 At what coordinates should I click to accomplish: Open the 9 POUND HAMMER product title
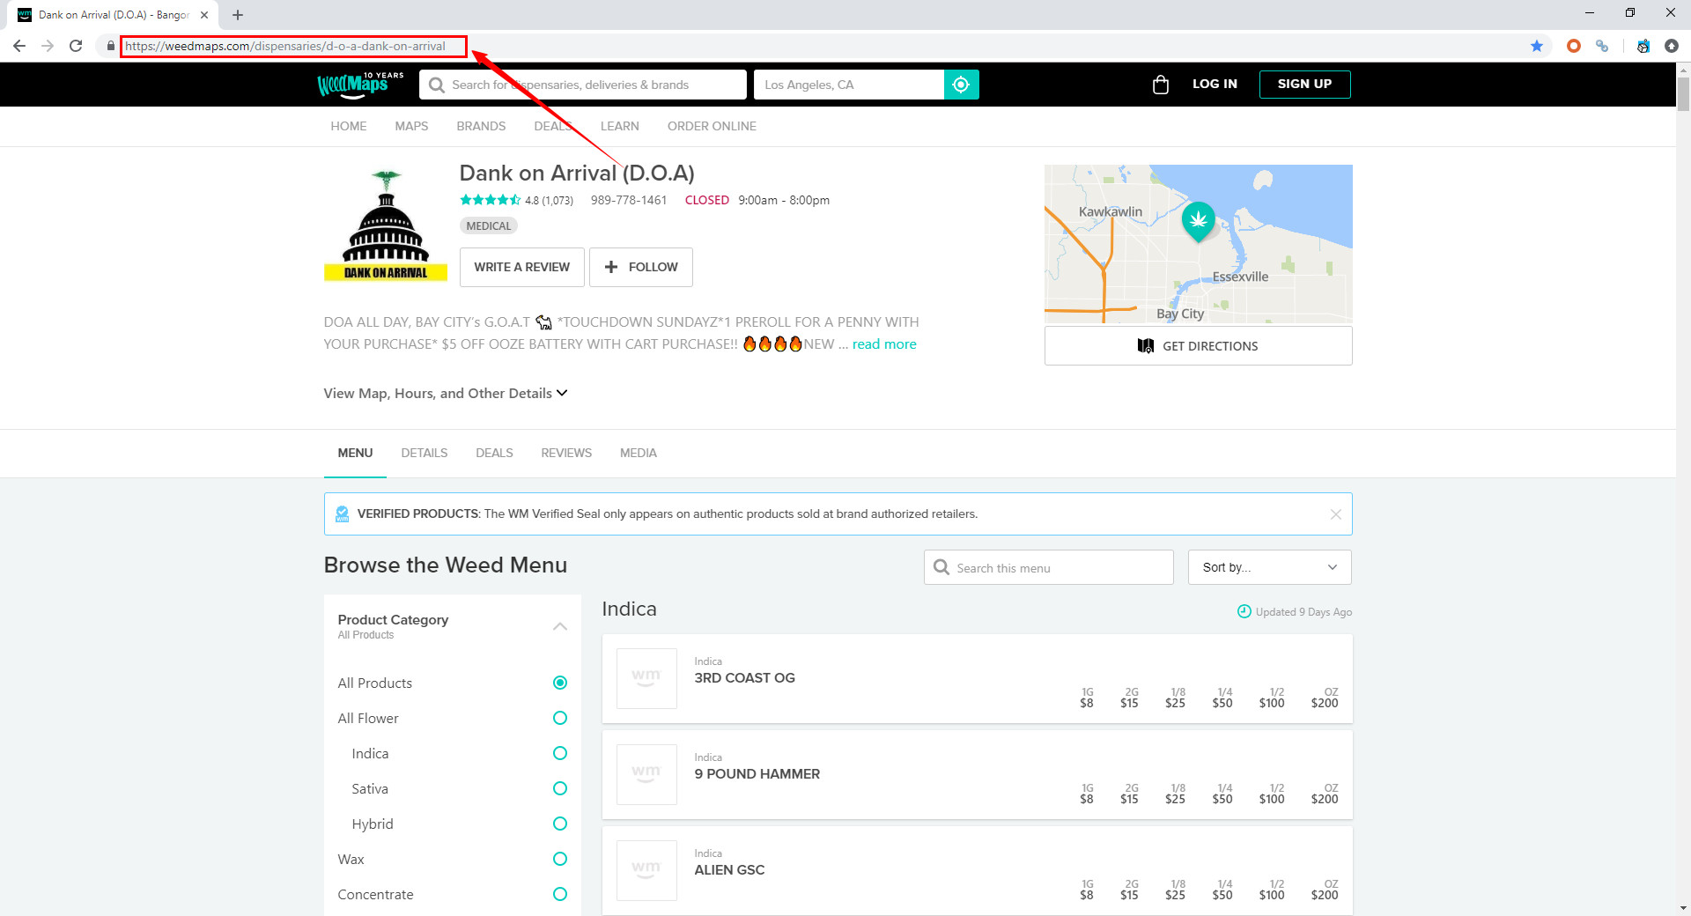(x=757, y=773)
